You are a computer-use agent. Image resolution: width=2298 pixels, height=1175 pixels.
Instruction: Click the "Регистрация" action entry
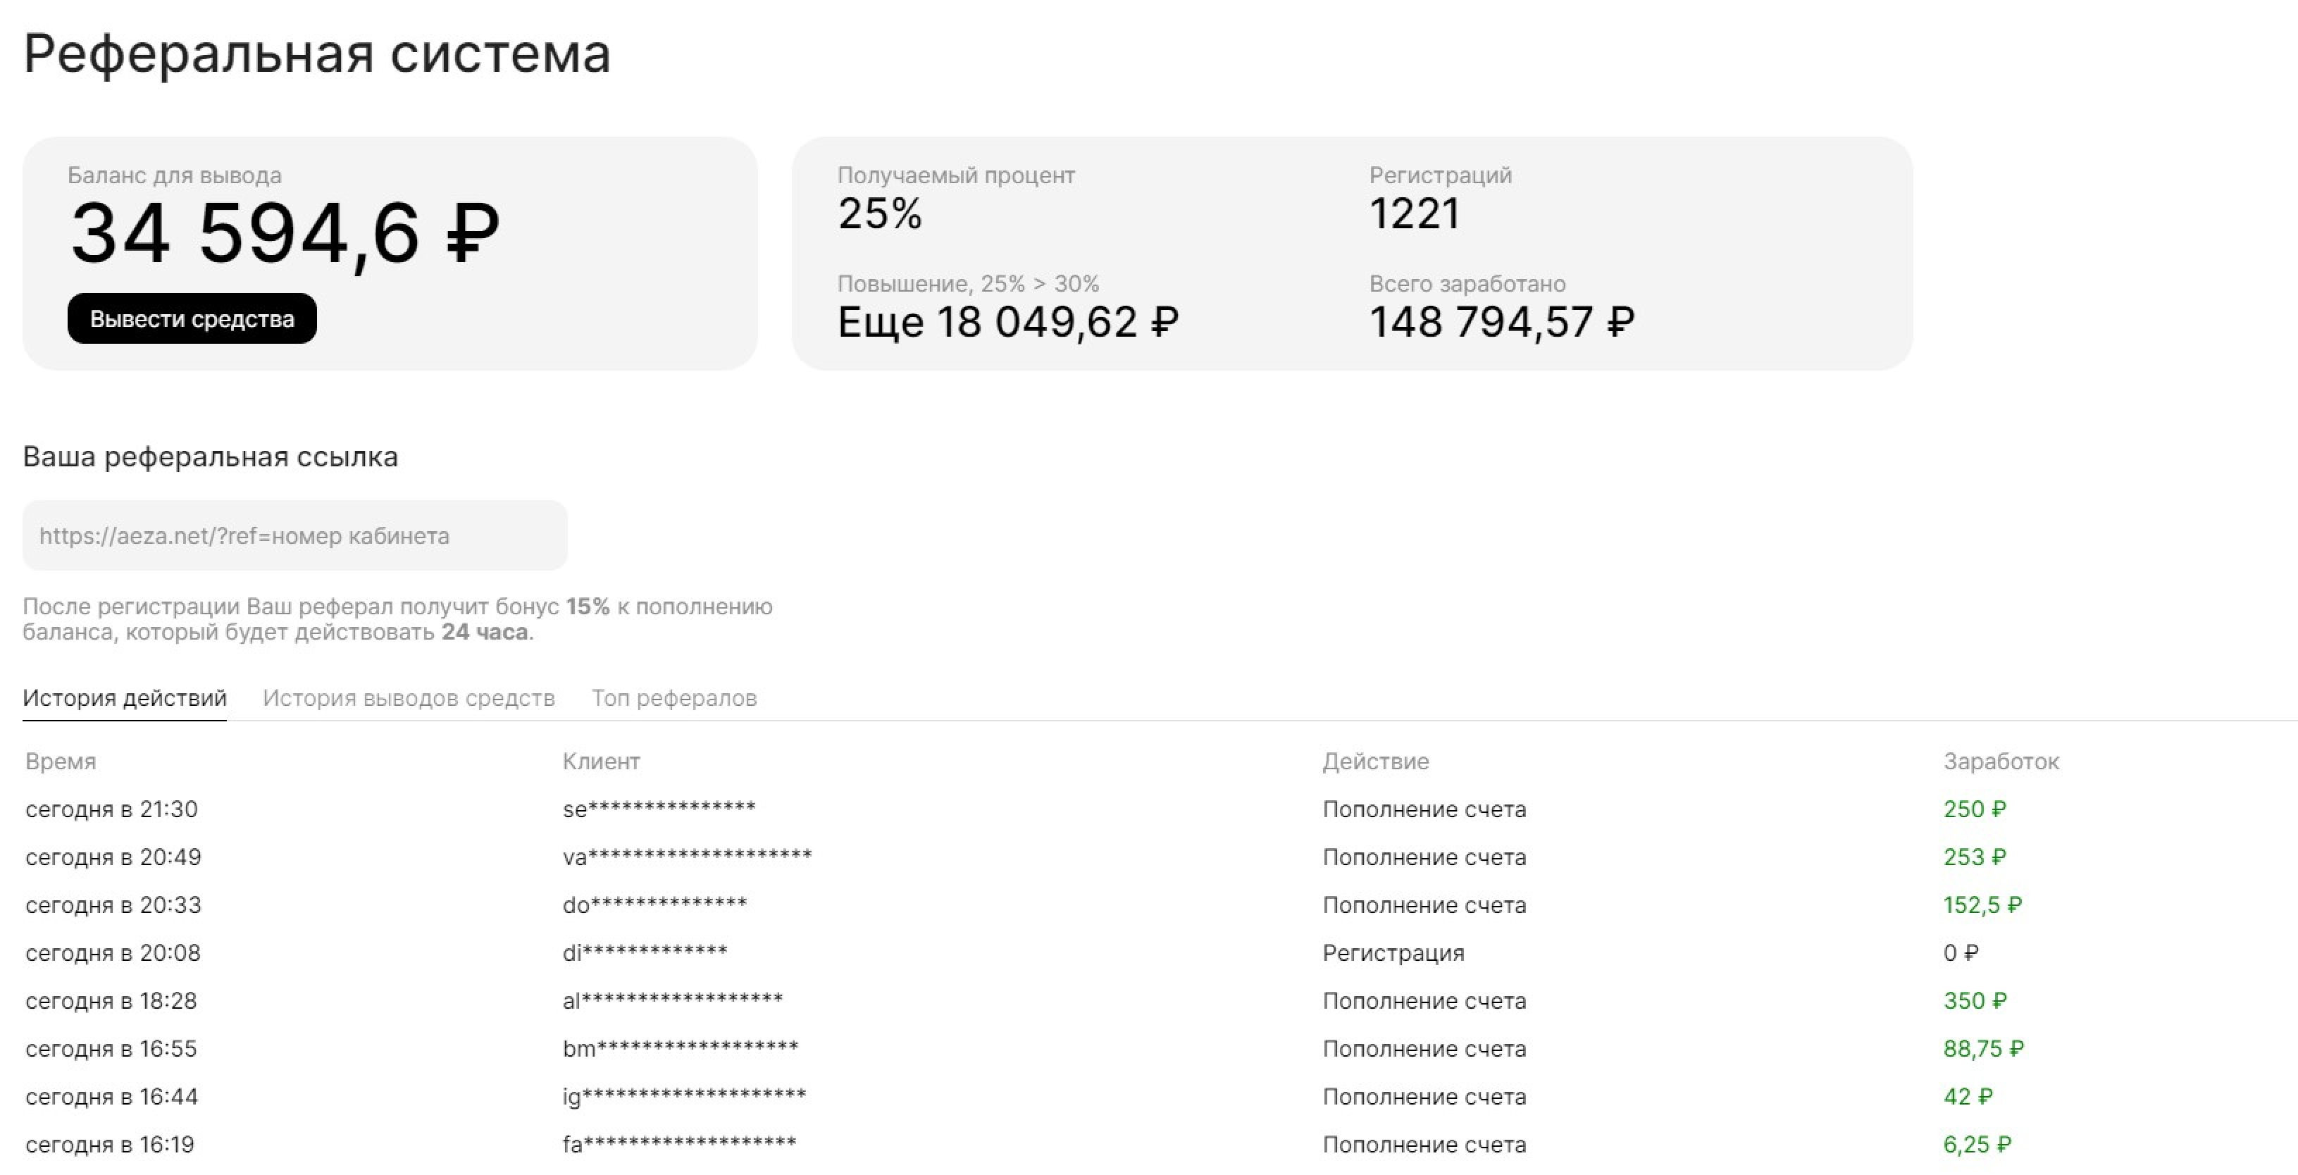click(1393, 953)
